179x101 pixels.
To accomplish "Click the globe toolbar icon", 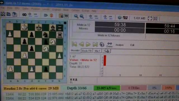I will point(119,17).
